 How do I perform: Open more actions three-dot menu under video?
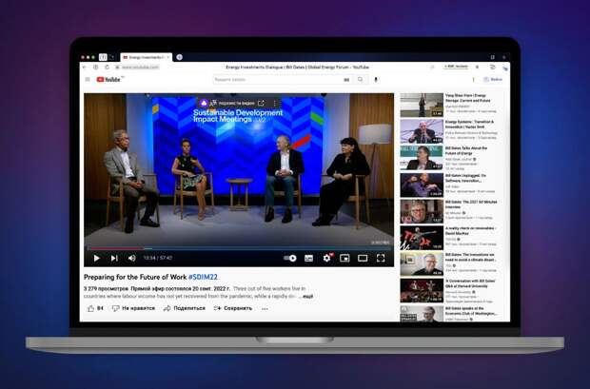pyautogui.click(x=265, y=308)
